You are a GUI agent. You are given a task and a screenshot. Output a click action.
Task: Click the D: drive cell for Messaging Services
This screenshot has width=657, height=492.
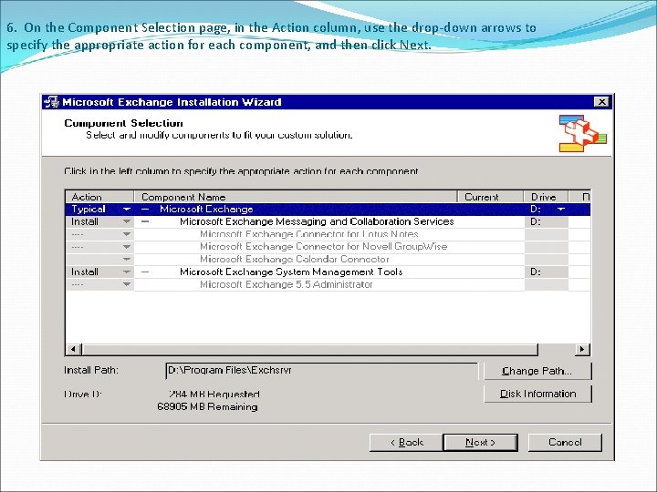pos(546,221)
